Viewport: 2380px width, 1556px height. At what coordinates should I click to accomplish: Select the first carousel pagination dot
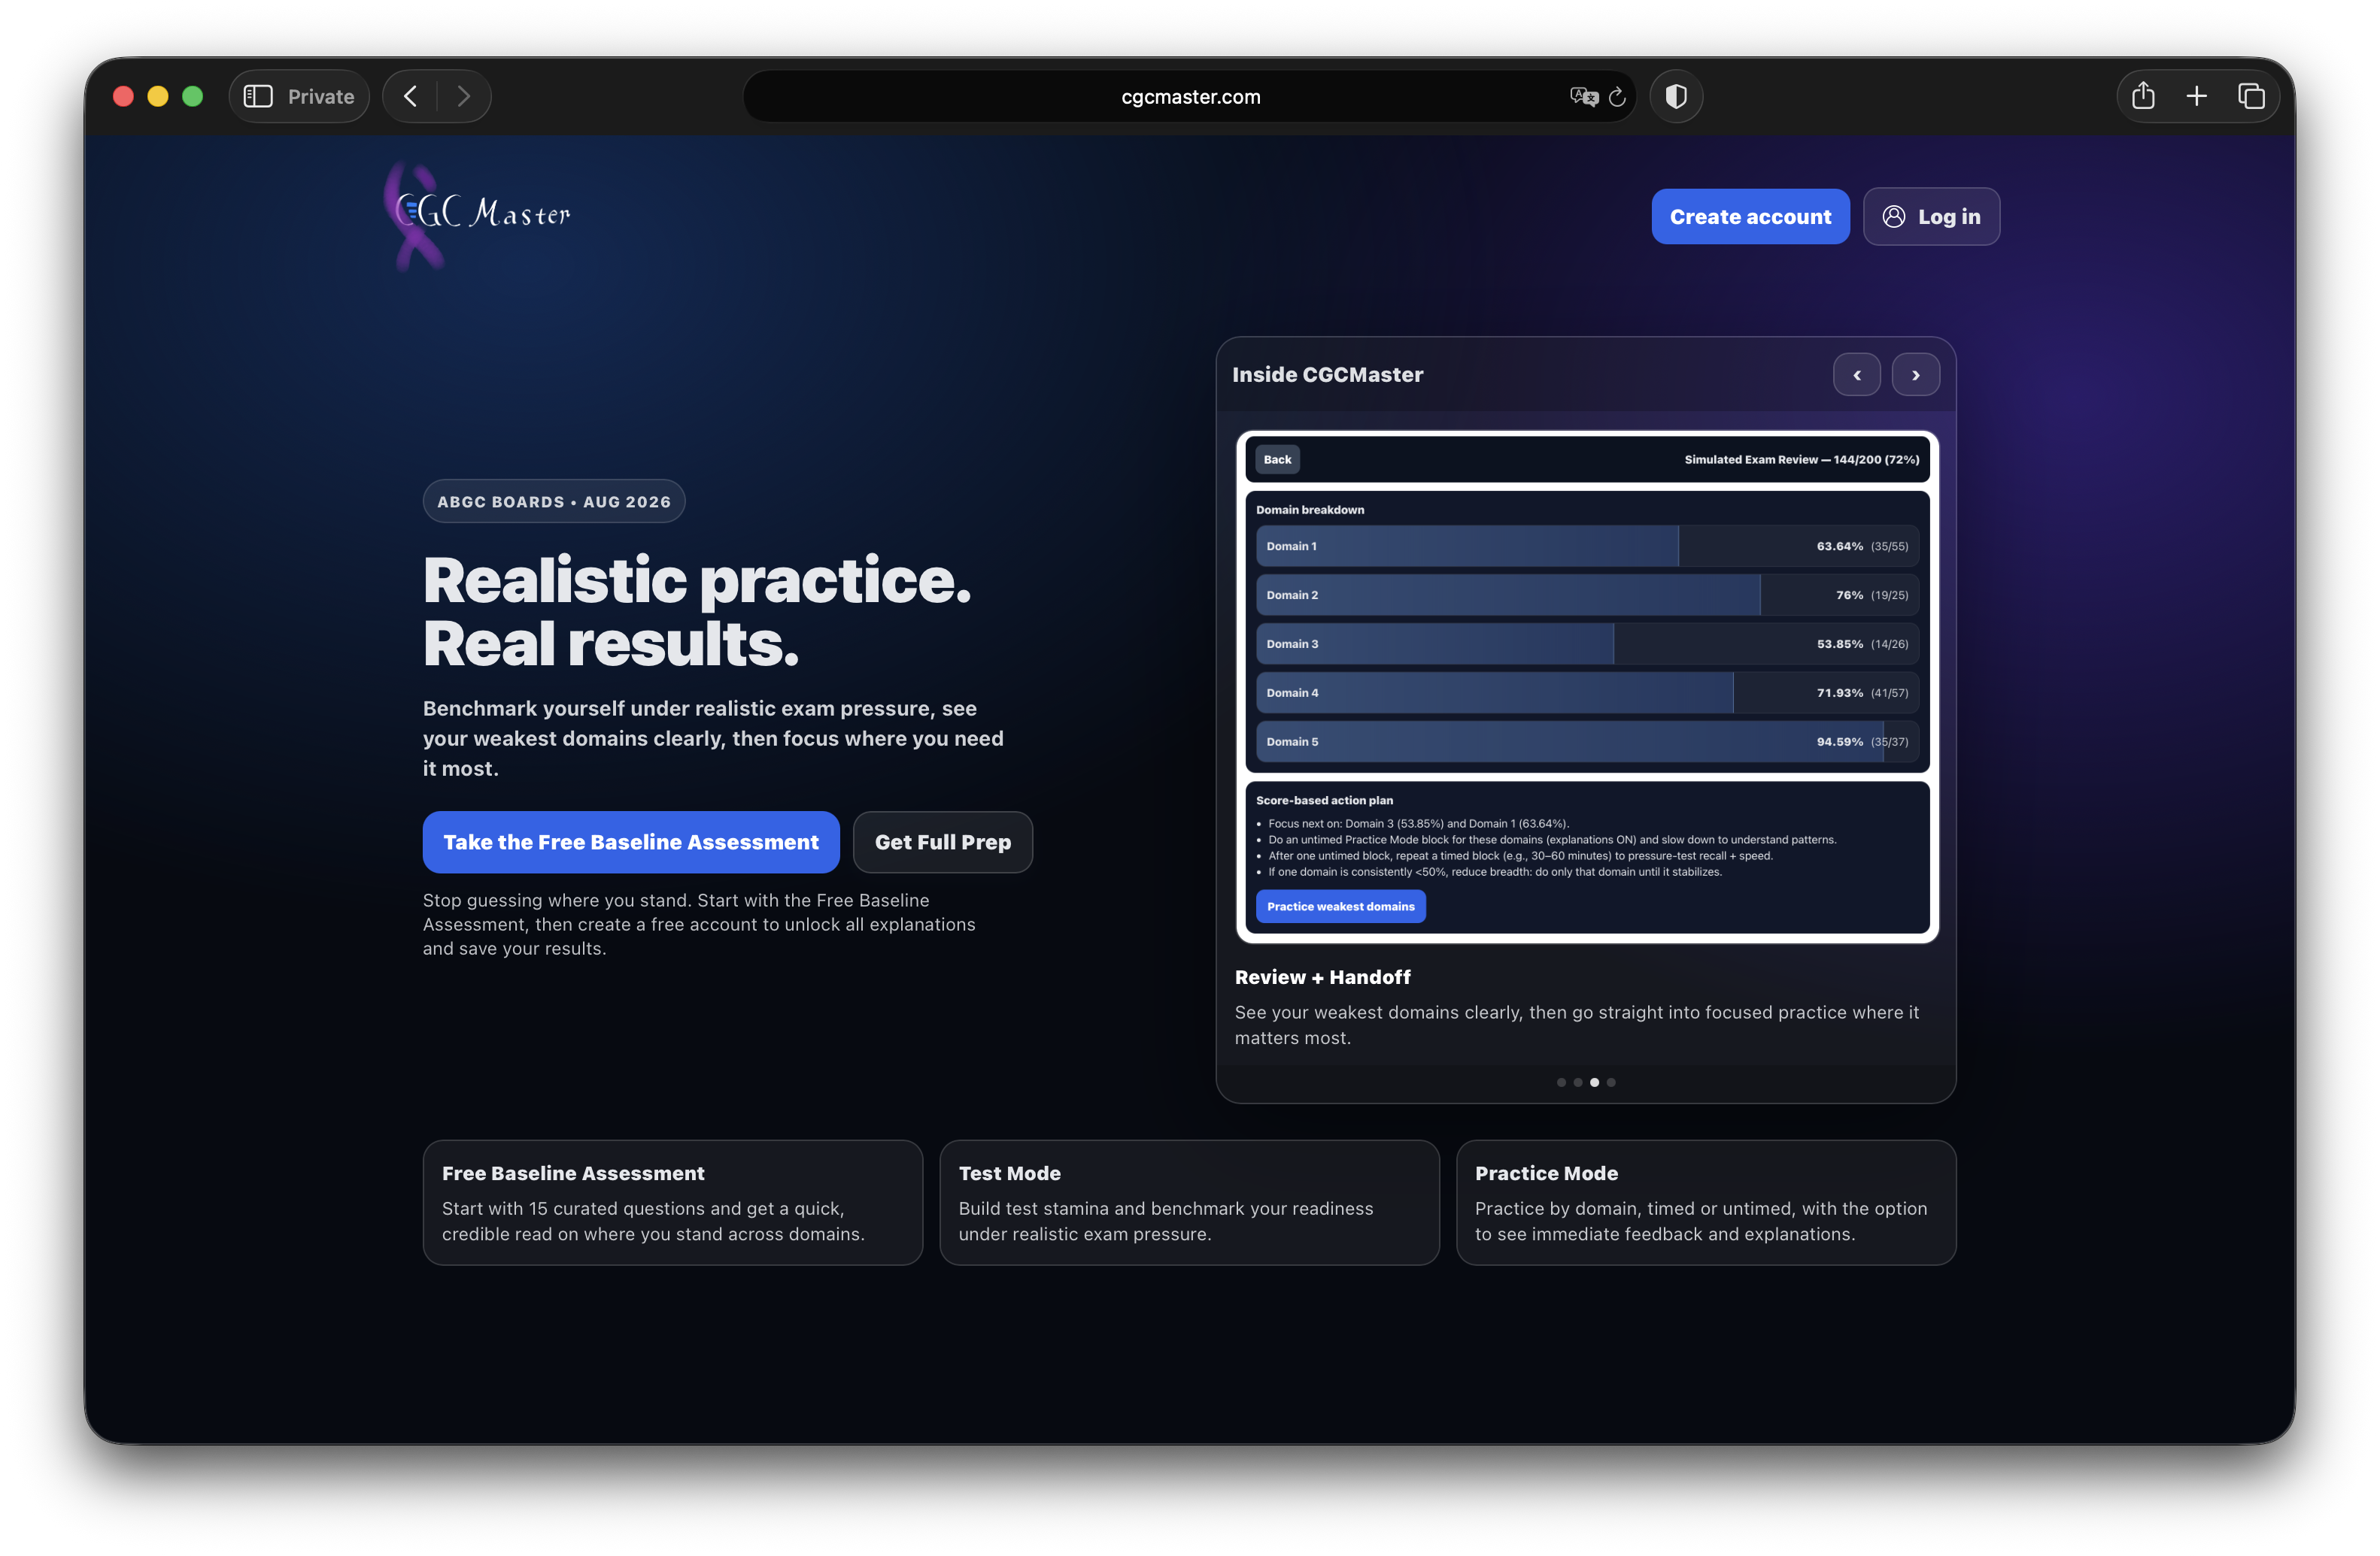click(1561, 1082)
